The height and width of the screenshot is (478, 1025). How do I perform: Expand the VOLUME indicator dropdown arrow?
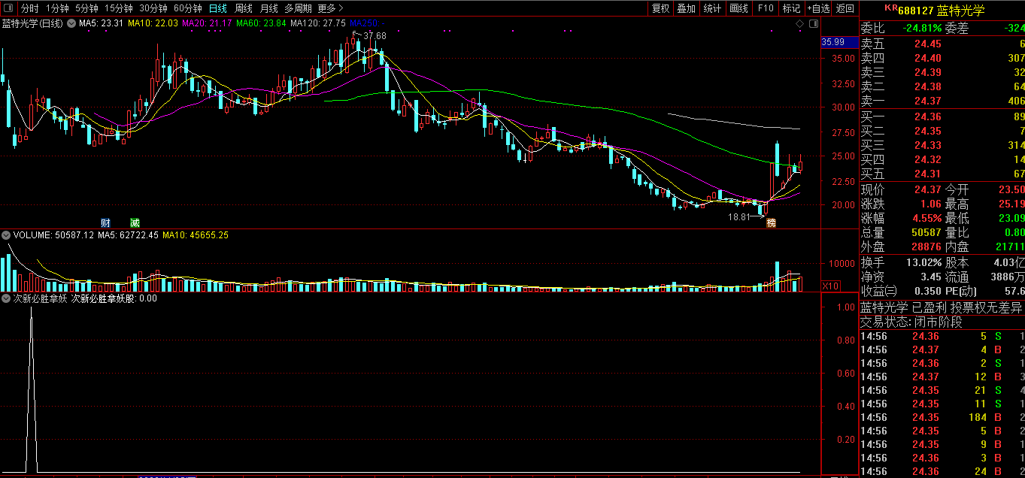point(6,235)
